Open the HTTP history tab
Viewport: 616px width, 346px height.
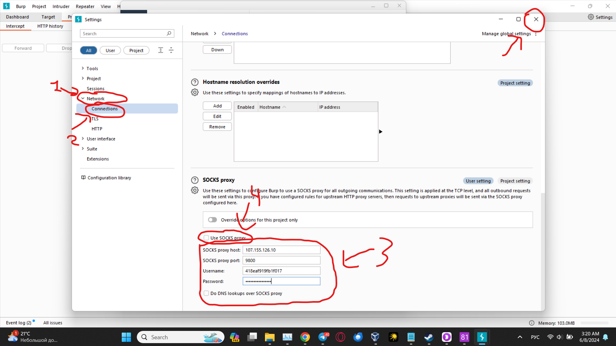pos(50,26)
